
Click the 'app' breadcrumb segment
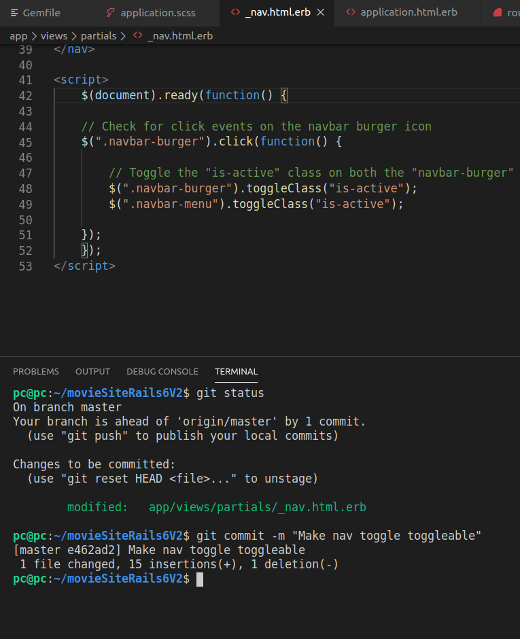18,36
